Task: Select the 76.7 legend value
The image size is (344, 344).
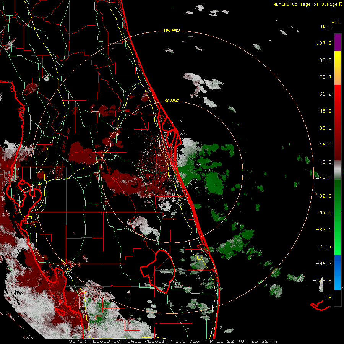Action: tap(325, 77)
